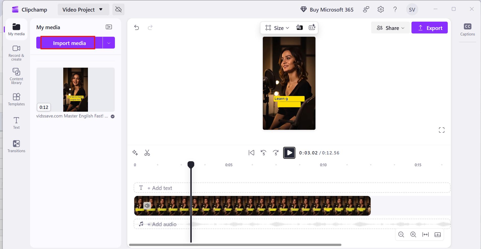The height and width of the screenshot is (249, 481).
Task: Open the Record & create tab
Action: point(16,53)
